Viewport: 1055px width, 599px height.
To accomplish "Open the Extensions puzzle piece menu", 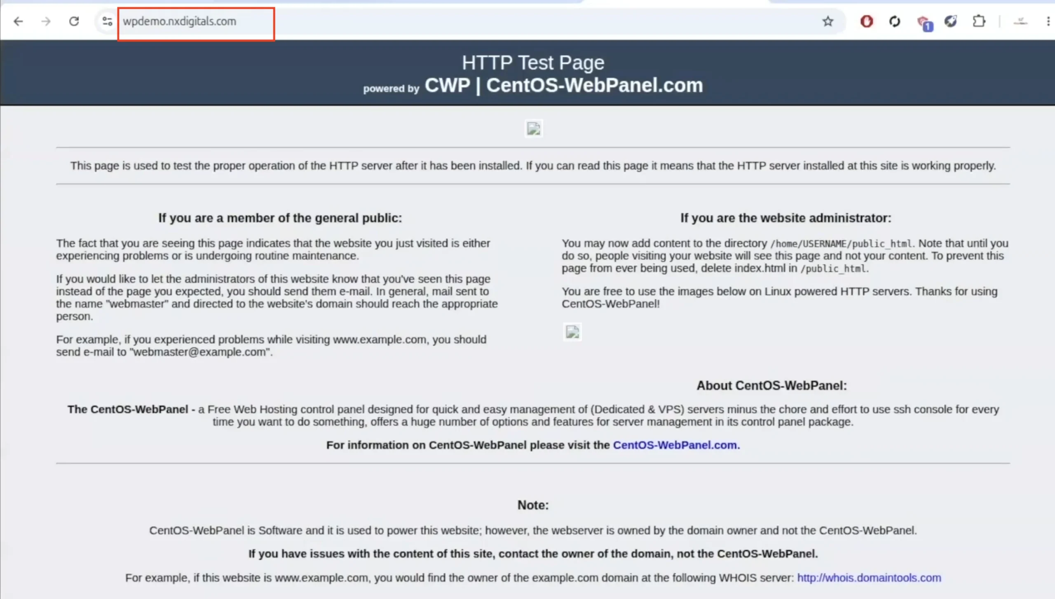I will [x=979, y=21].
